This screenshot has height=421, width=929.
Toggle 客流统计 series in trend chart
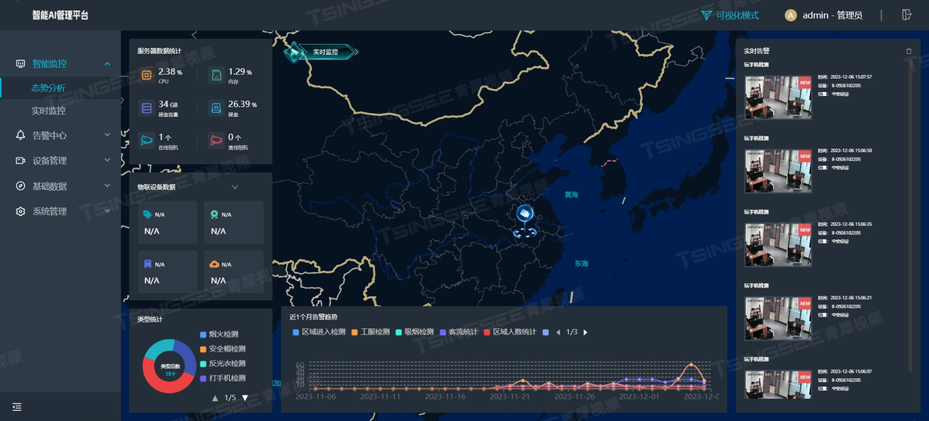tap(459, 332)
